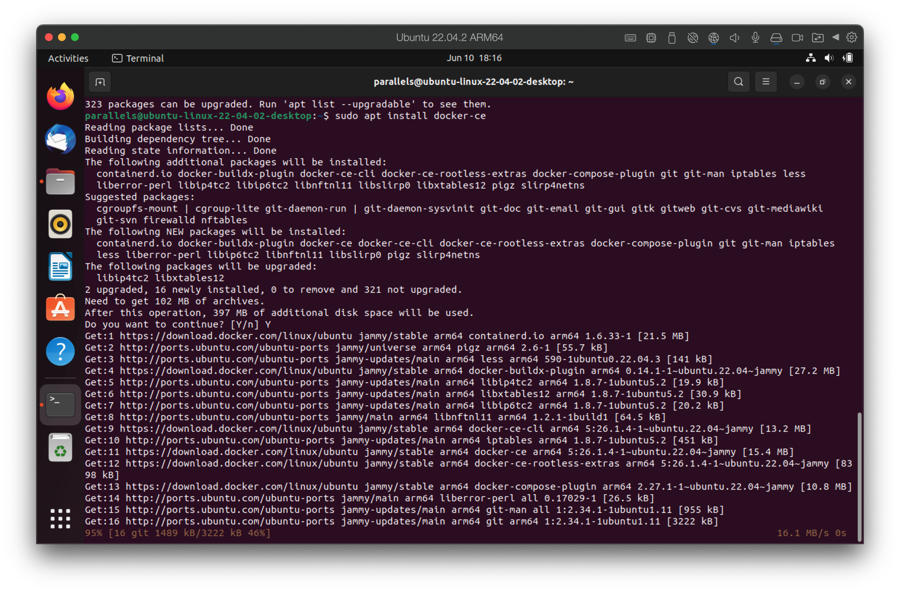Image resolution: width=900 pixels, height=592 pixels.
Task: Open the Help app in the dock
Action: pos(60,351)
